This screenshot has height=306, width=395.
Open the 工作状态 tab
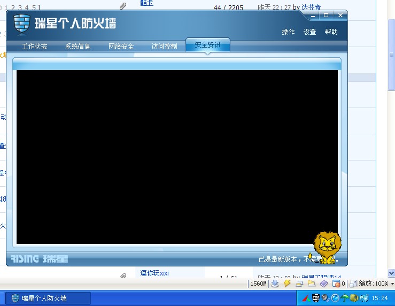(x=35, y=47)
